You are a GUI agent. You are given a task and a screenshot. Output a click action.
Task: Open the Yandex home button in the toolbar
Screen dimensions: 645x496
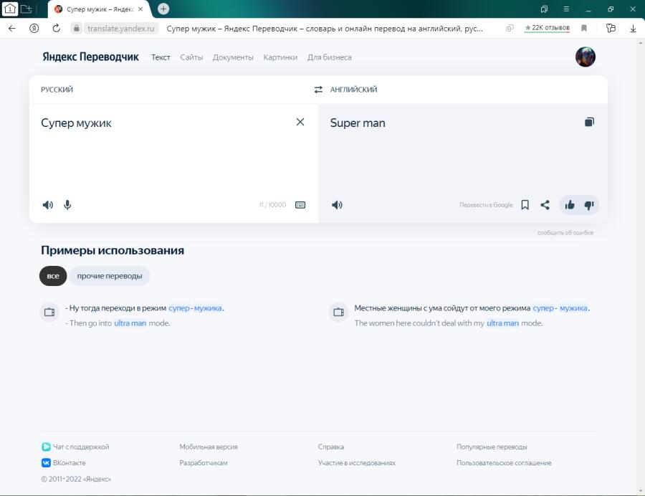point(34,29)
